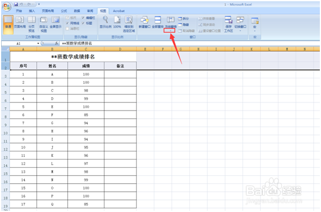Open the 开始 (Home) ribbon tab
The width and height of the screenshot is (321, 212).
click(x=19, y=11)
